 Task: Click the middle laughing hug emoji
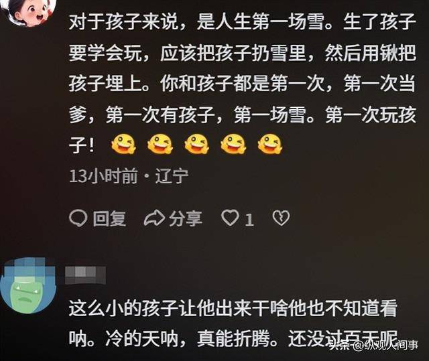click(x=197, y=144)
